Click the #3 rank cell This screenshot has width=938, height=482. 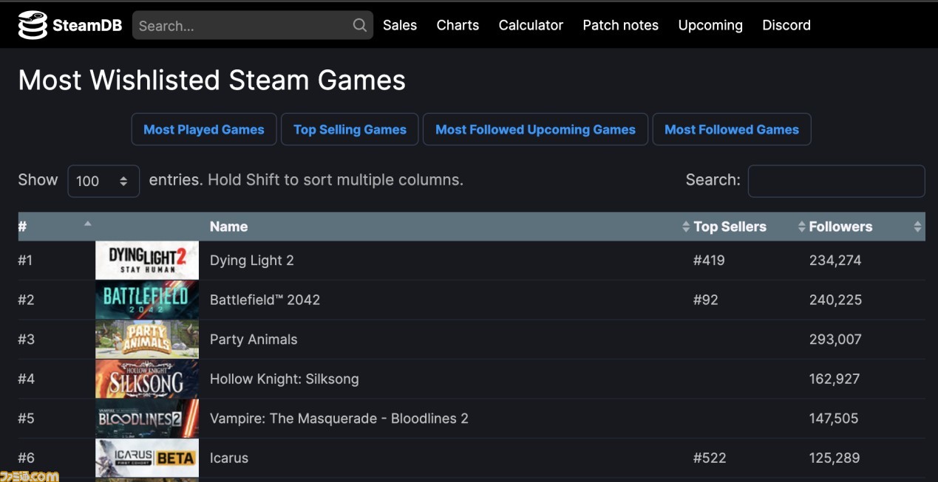tap(26, 340)
